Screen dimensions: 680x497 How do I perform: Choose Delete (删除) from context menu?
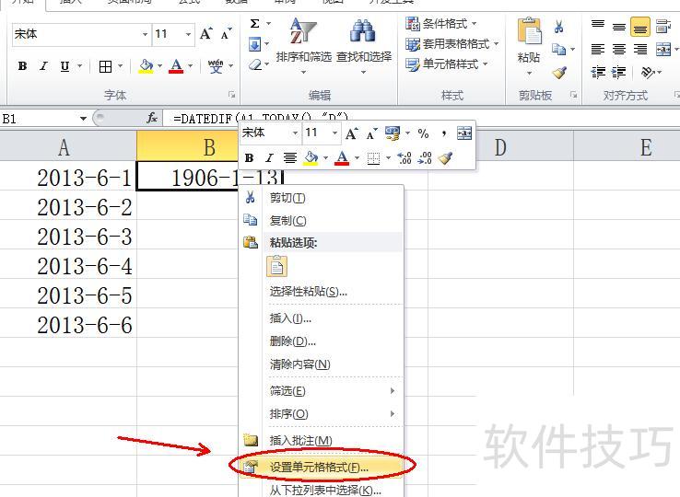tap(322, 341)
